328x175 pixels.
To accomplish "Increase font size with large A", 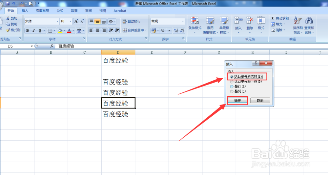I will coord(76,21).
